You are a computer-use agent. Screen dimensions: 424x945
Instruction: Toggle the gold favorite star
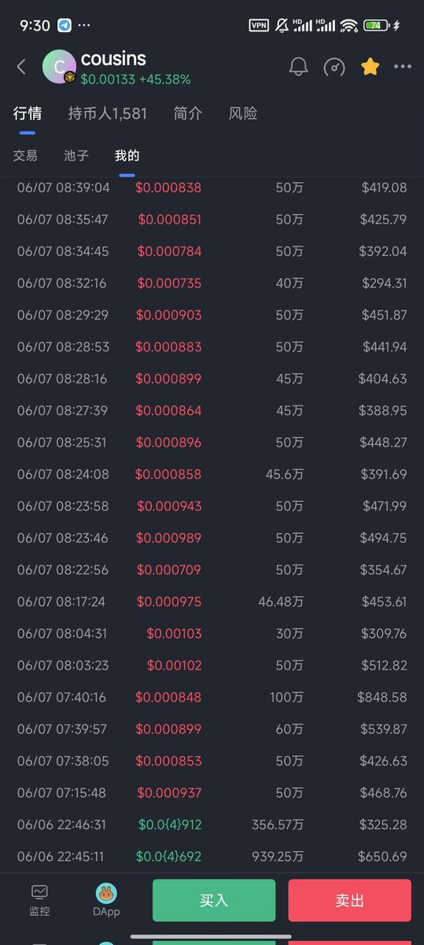click(370, 67)
